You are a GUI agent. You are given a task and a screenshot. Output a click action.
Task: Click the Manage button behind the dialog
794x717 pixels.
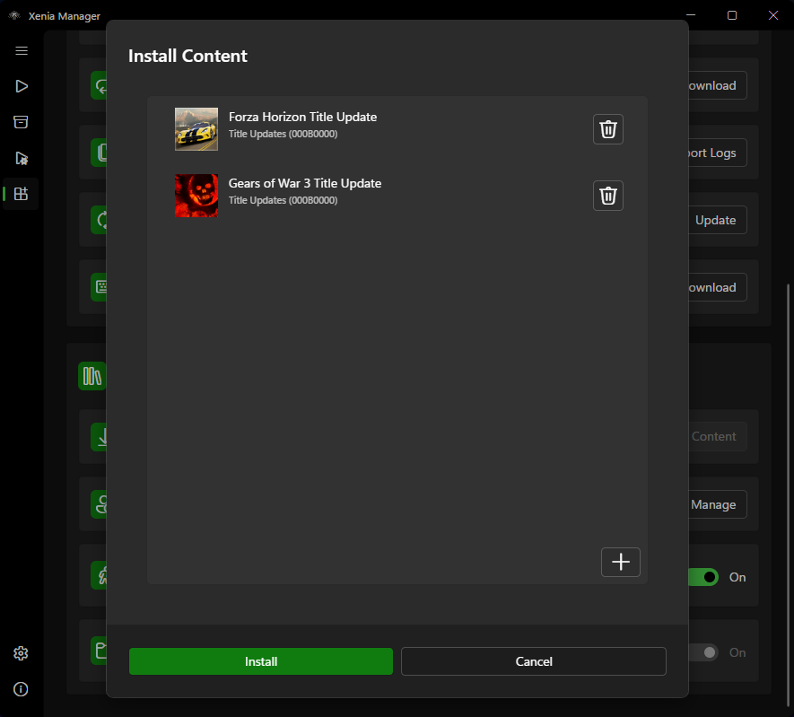[x=715, y=504]
